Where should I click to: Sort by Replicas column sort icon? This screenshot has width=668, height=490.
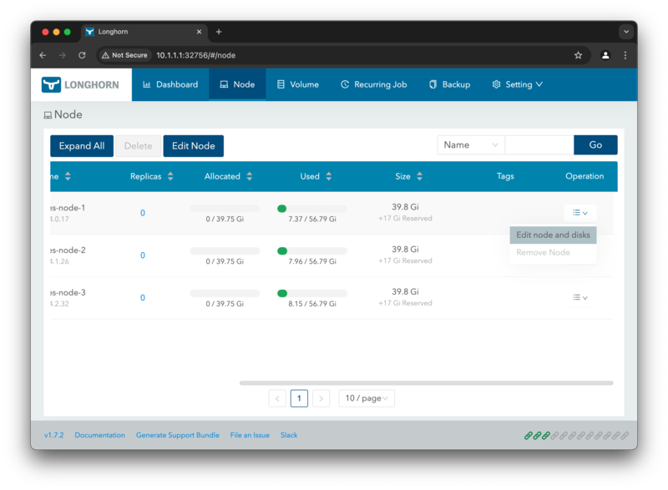[x=170, y=176]
